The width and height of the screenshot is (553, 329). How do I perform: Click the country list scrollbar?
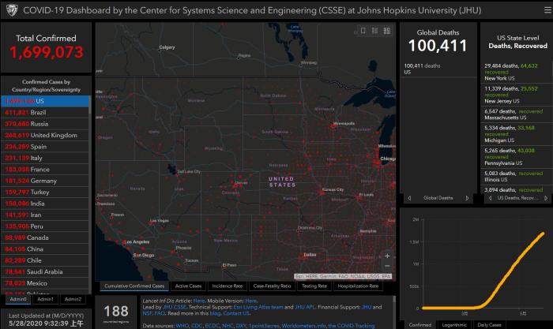pyautogui.click(x=90, y=105)
